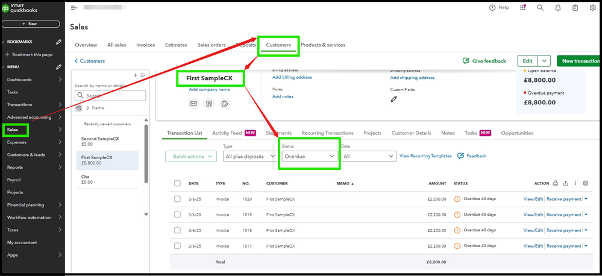This screenshot has height=276, width=602.
Task: Click the Give feedback link
Action: pos(484,61)
